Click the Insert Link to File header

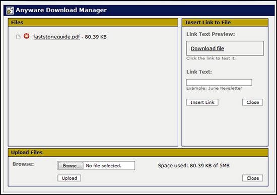(225, 23)
